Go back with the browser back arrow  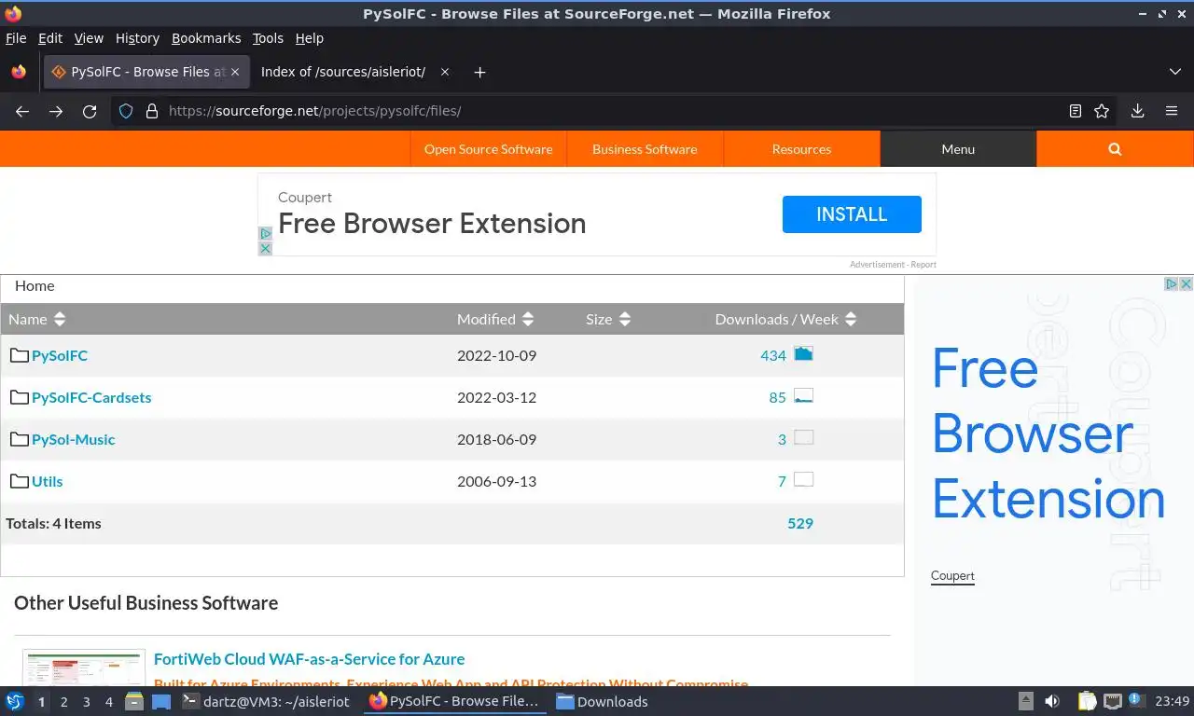pyautogui.click(x=22, y=111)
